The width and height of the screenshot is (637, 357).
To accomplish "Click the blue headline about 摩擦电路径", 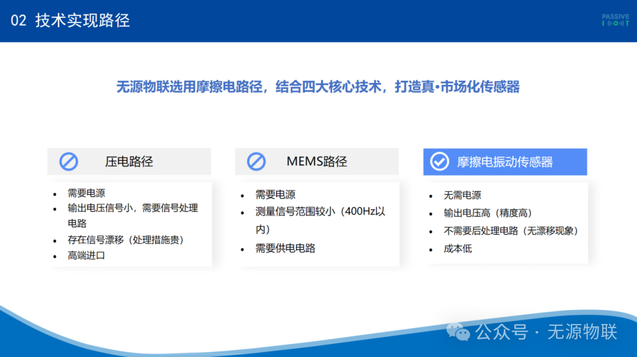I will (x=318, y=87).
